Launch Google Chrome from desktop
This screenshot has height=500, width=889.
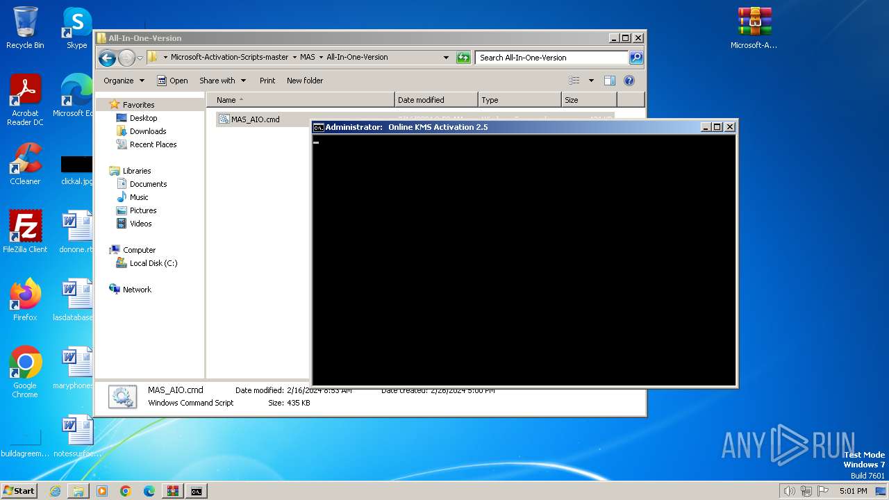point(25,372)
